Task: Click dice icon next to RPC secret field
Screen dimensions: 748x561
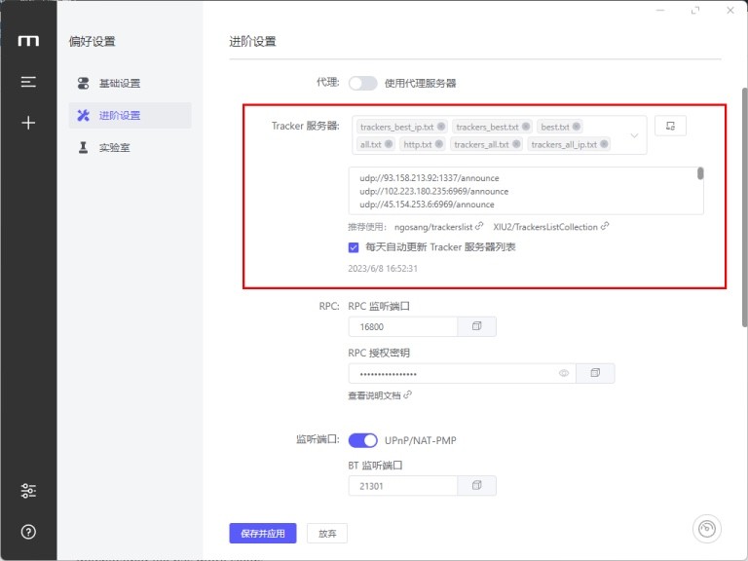Action: coord(595,373)
